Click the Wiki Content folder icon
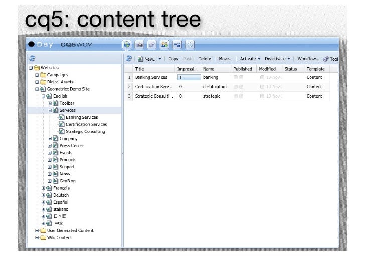The image size is (365, 257). tap(43, 237)
